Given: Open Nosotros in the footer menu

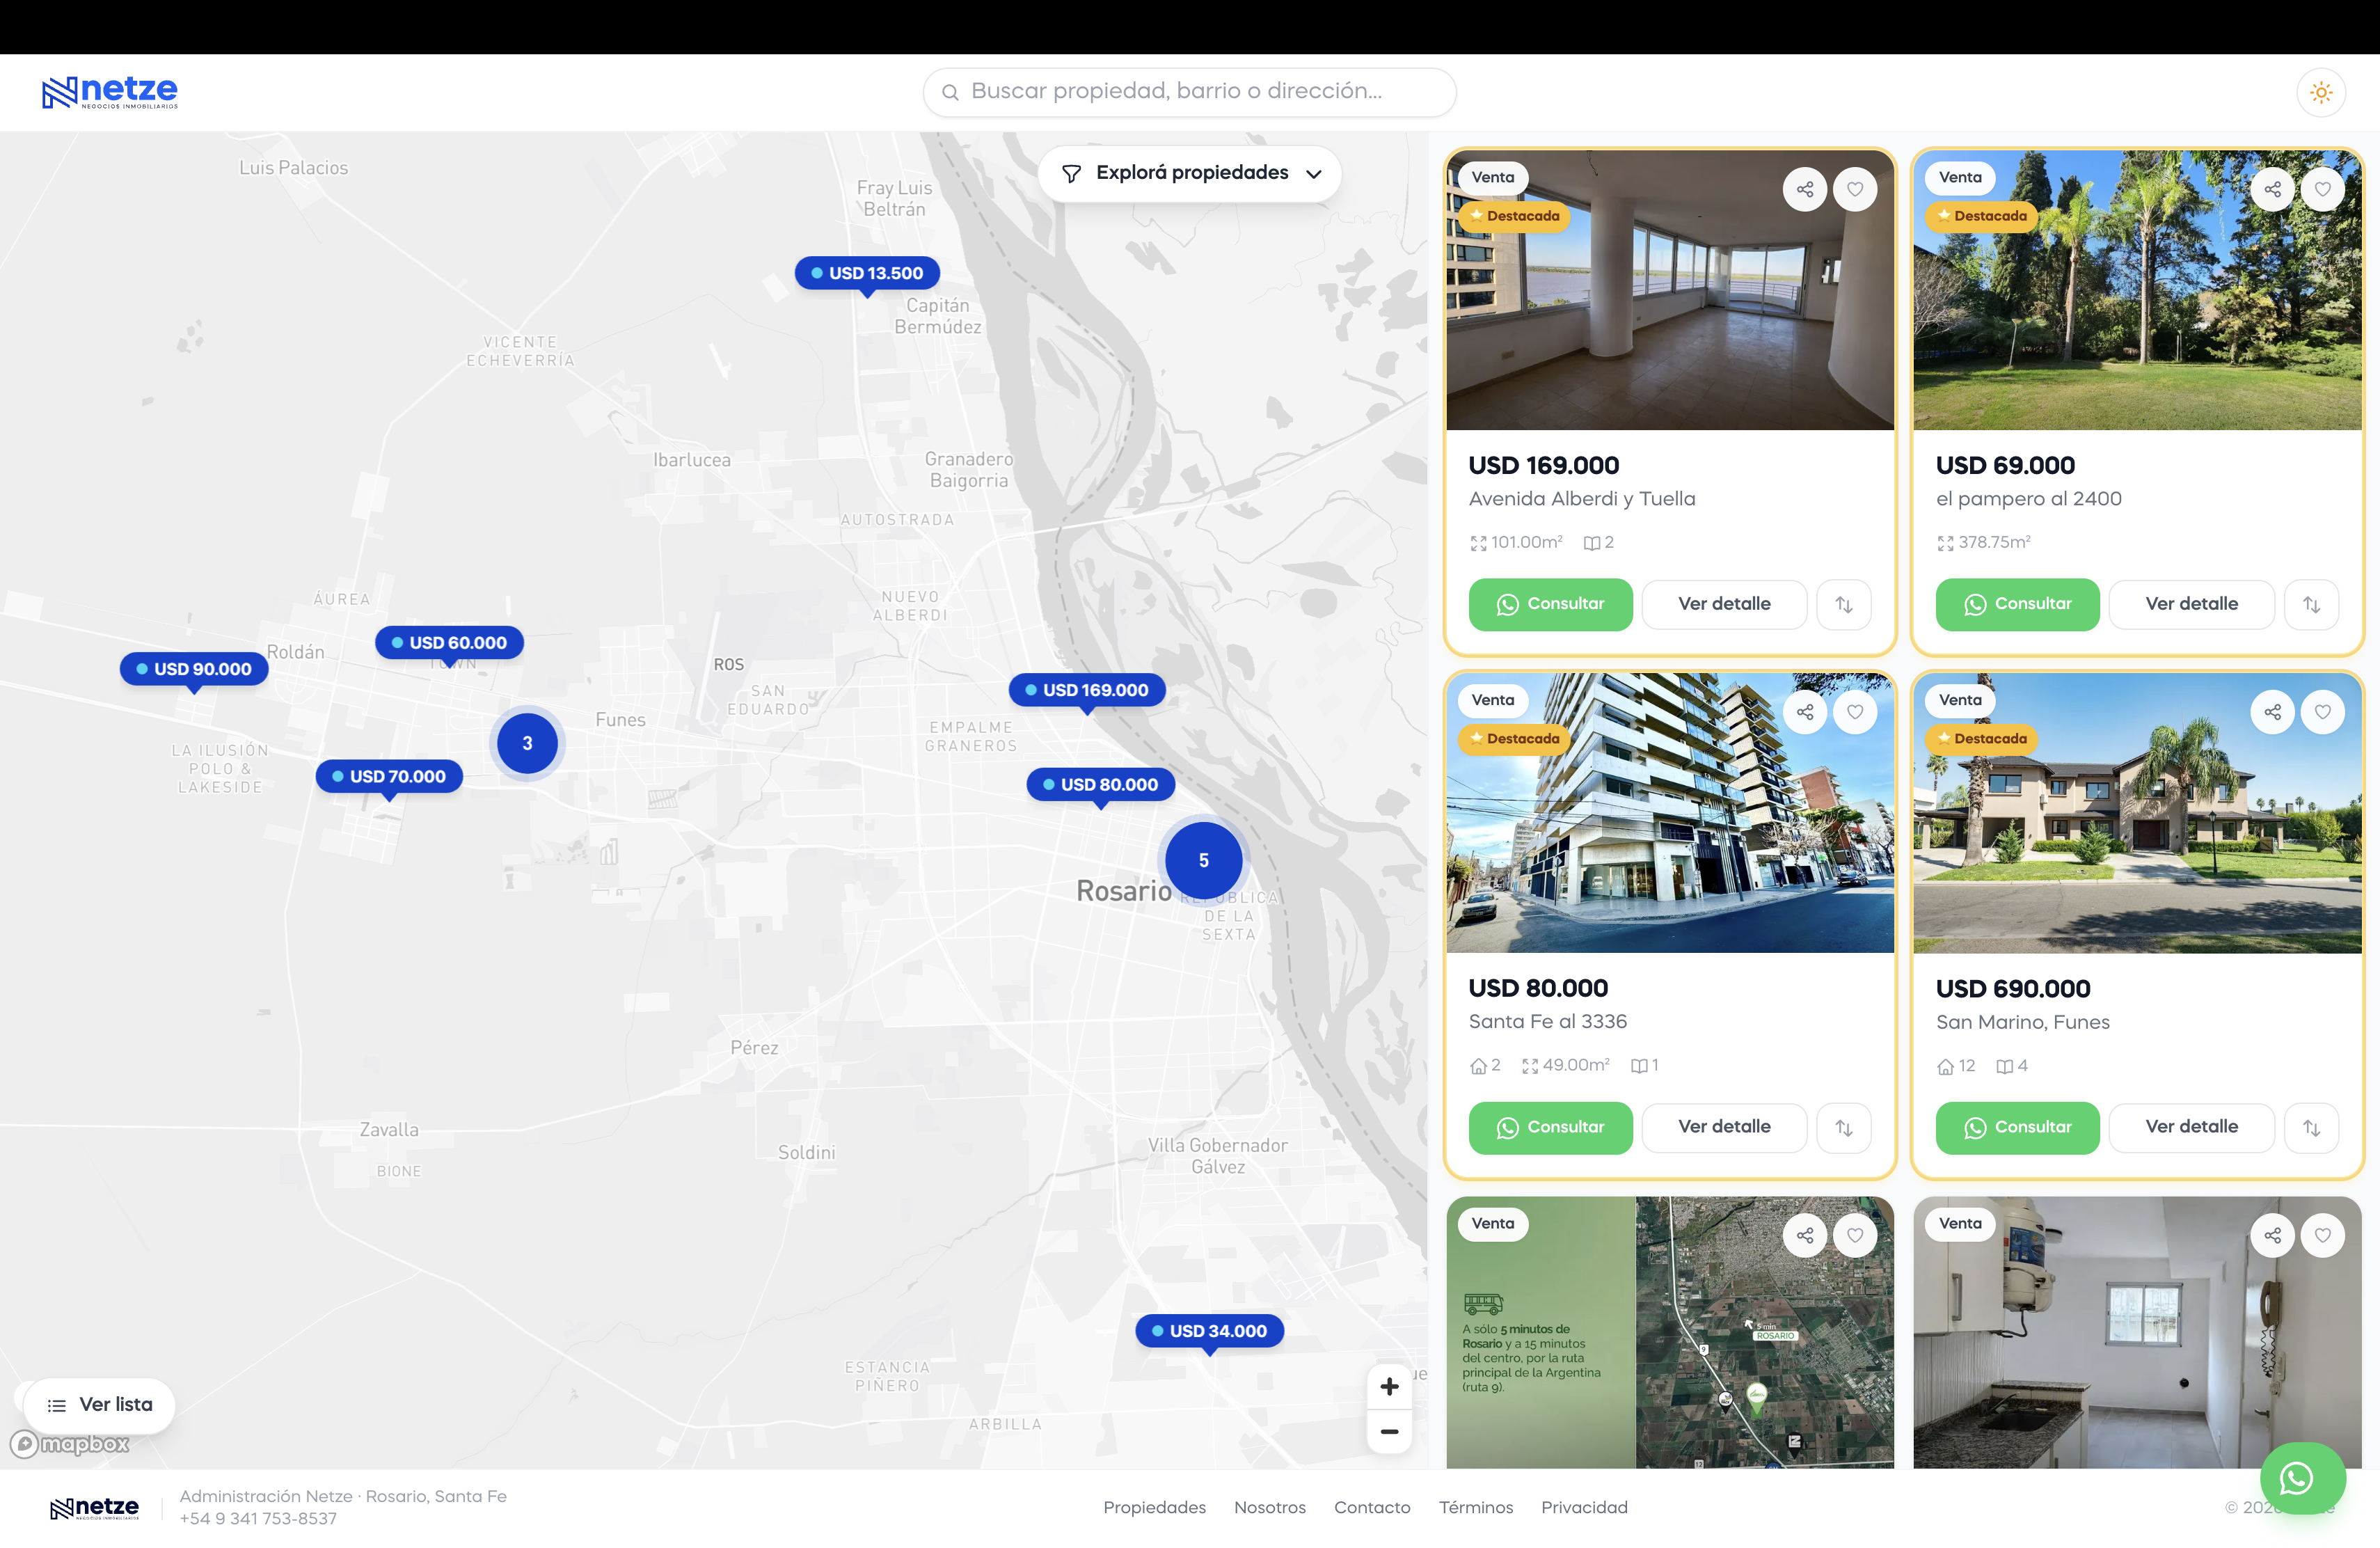Looking at the screenshot, I should 1269,1506.
